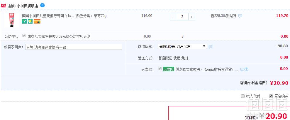Click the quantity input showing 3
290x120 pixels.
tap(182, 17)
